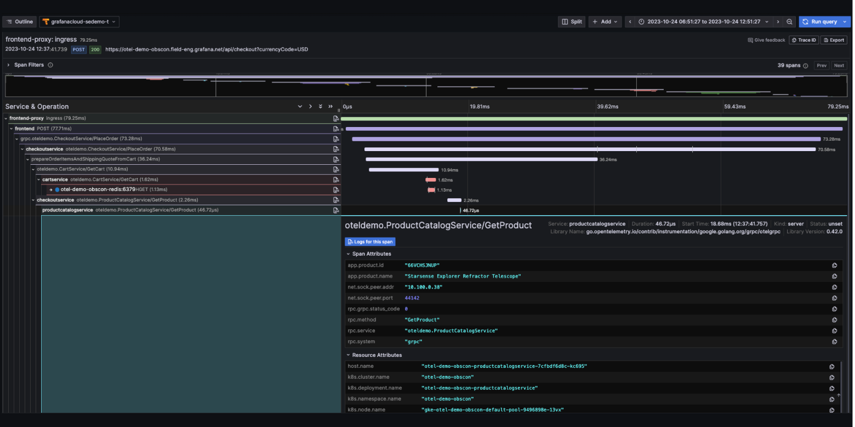This screenshot has width=855, height=427.
Task: Copy the app.product.id attribute value
Action: click(x=835, y=265)
